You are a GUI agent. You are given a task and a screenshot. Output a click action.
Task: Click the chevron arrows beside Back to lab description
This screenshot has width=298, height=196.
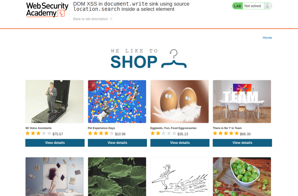pyautogui.click(x=111, y=19)
